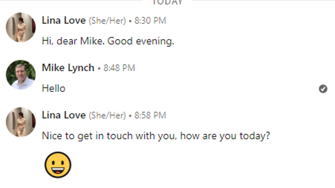The width and height of the screenshot is (335, 188).
Task: Click Lina Love's name above the Good evening message
Action: [x=64, y=20]
